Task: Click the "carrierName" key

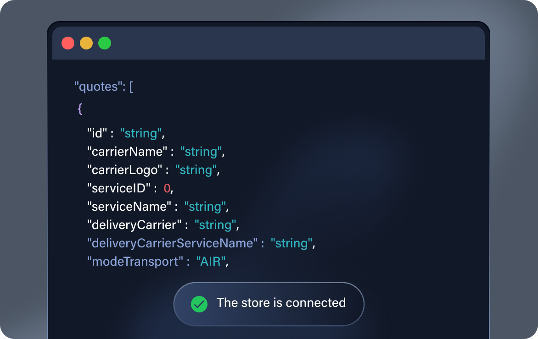Action: tap(128, 152)
